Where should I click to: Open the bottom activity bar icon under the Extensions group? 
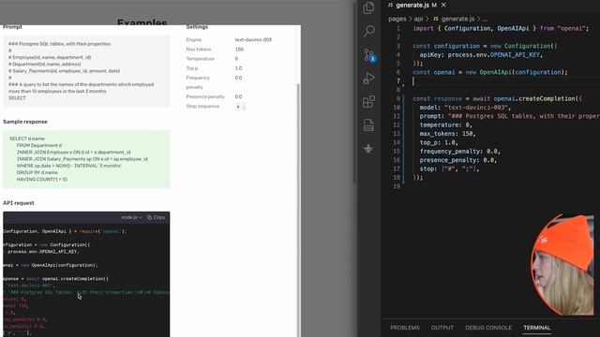368,148
